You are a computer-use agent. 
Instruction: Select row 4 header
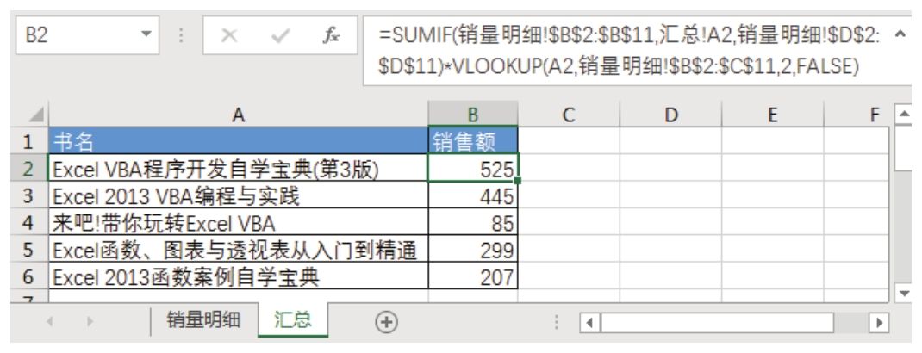coord(28,225)
